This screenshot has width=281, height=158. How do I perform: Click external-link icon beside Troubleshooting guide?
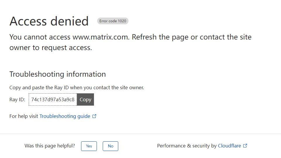click(x=94, y=116)
